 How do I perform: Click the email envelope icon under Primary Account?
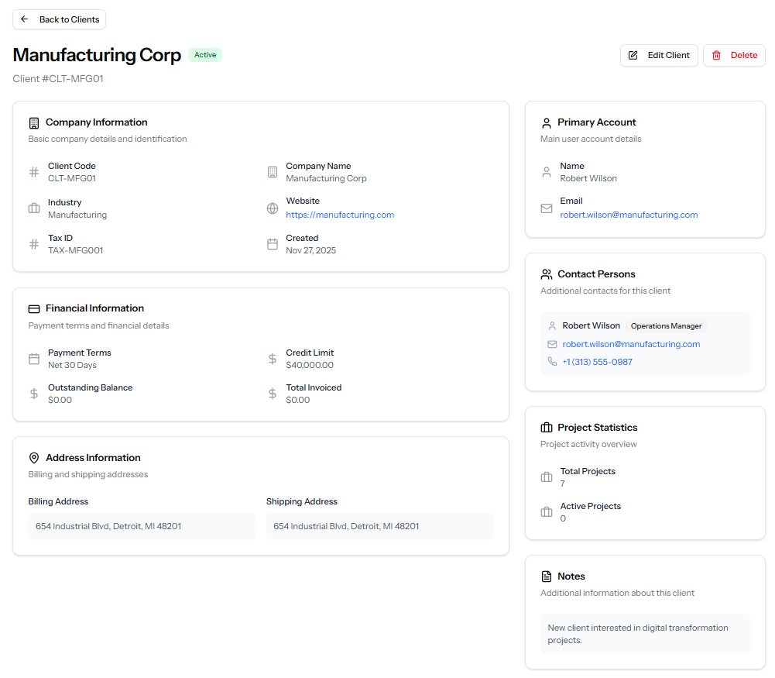[546, 208]
